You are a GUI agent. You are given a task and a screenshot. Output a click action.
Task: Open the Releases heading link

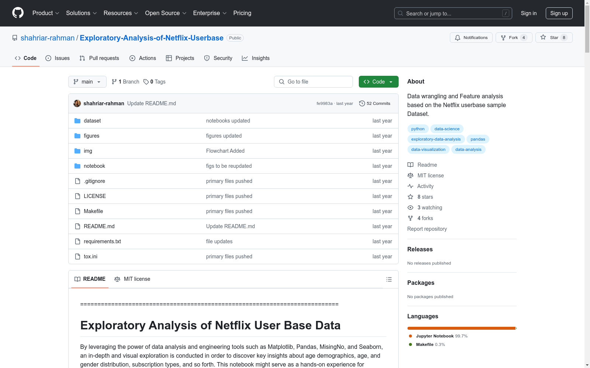coord(420,249)
